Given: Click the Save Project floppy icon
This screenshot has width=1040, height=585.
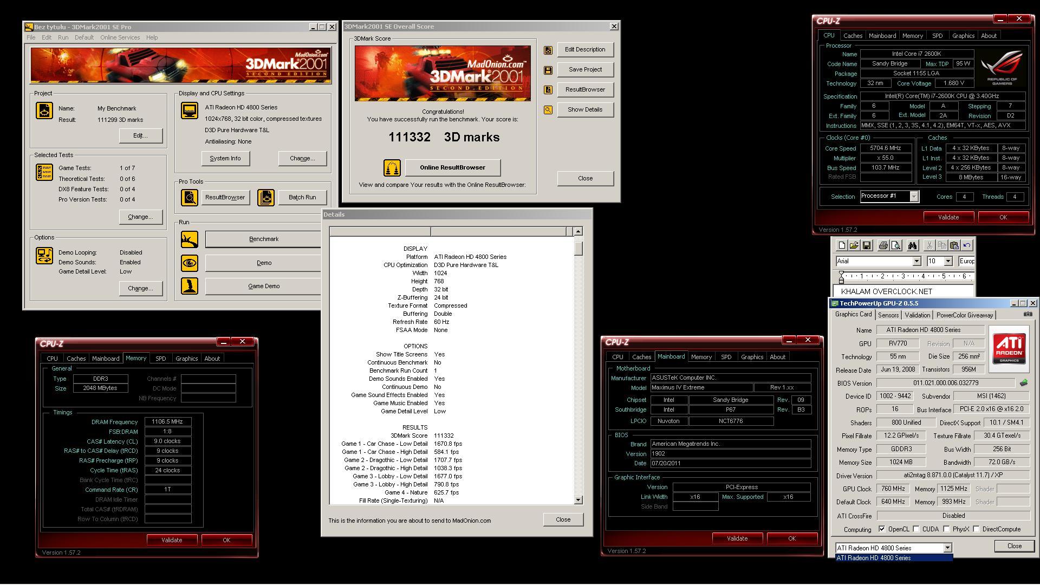Looking at the screenshot, I should 548,70.
